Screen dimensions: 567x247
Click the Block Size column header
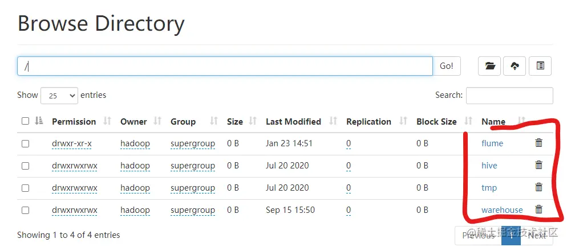tap(436, 122)
